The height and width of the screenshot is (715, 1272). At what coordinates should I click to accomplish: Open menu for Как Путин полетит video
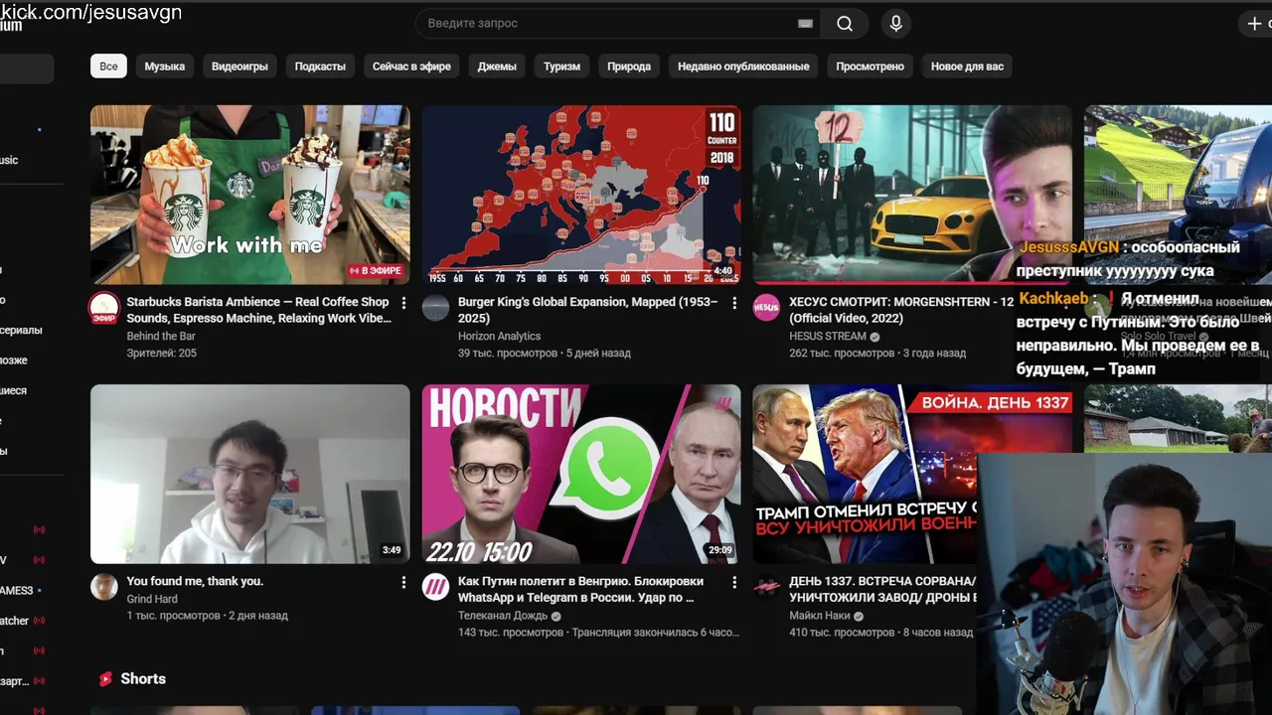734,582
